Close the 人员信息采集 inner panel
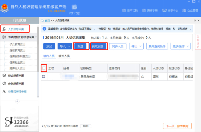The image size is (201, 132). pos(198,20)
